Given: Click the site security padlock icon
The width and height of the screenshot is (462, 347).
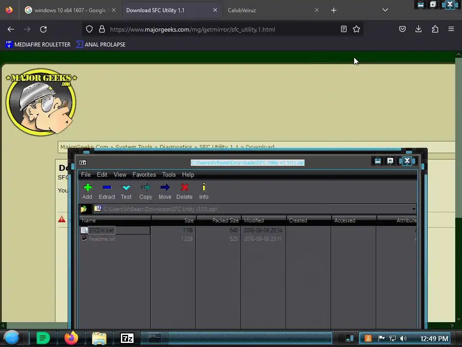Looking at the screenshot, I should pos(102,29).
